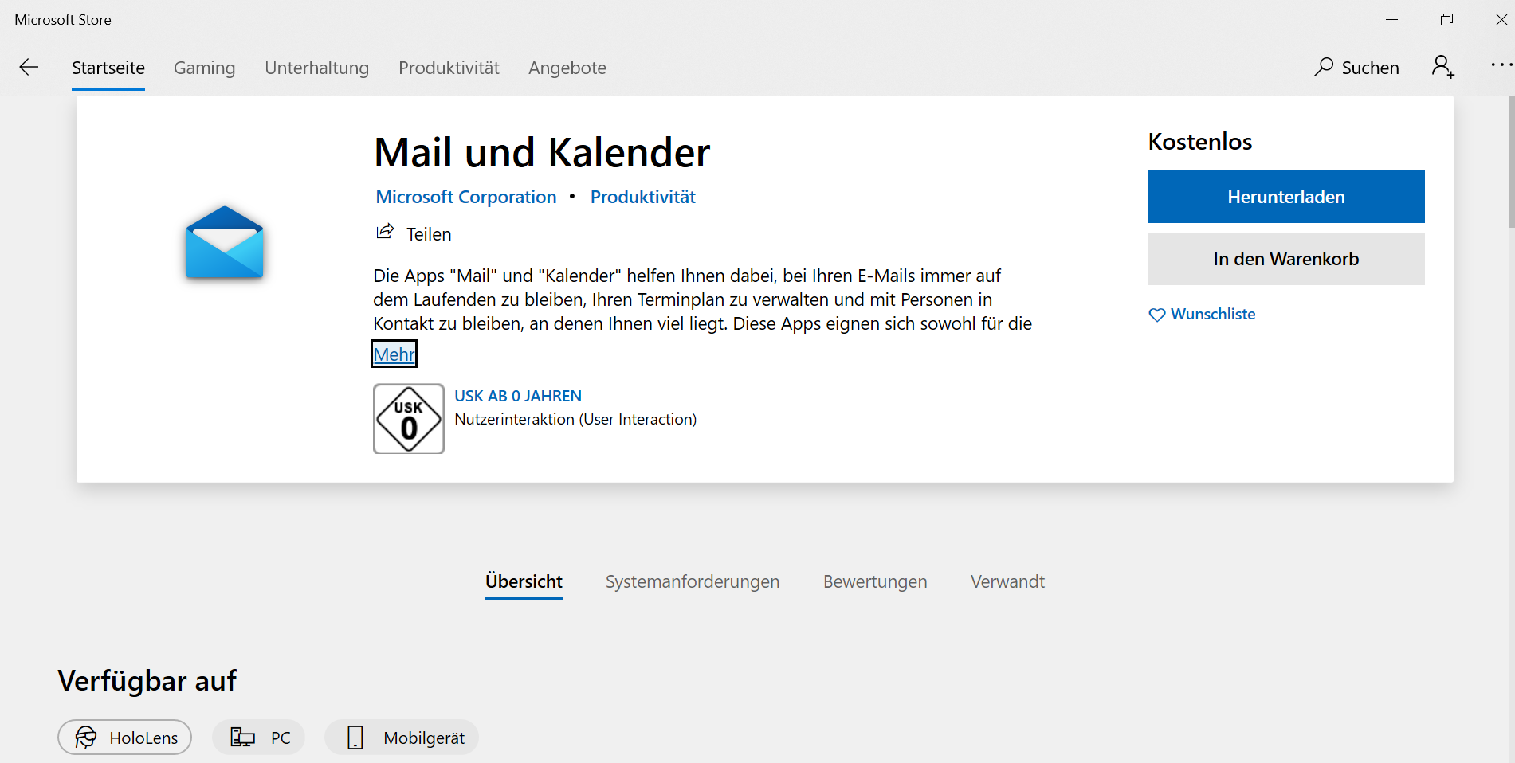1515x763 pixels.
Task: Click the USK 0 rating badge
Action: [x=409, y=419]
